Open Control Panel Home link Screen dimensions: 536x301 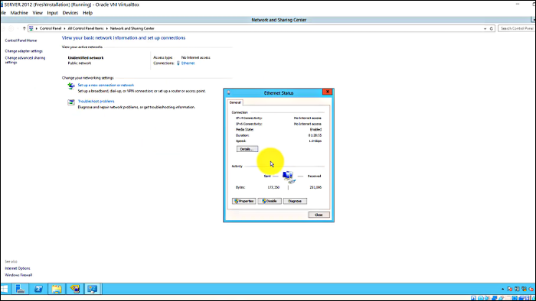[x=21, y=40]
